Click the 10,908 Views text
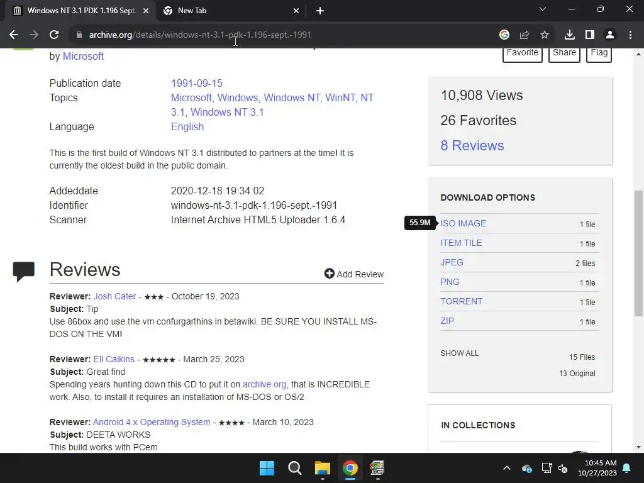This screenshot has width=644, height=483. point(482,96)
